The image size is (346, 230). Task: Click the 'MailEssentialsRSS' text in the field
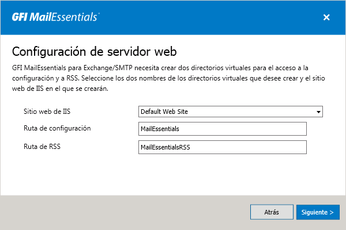coord(166,147)
